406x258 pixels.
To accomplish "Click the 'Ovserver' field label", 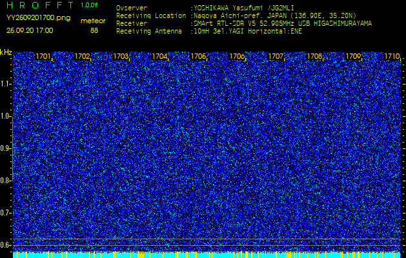I will pyautogui.click(x=132, y=8).
